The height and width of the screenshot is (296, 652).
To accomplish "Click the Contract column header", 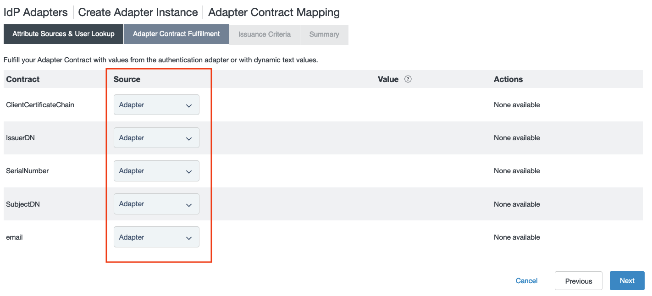I will pyautogui.click(x=23, y=79).
